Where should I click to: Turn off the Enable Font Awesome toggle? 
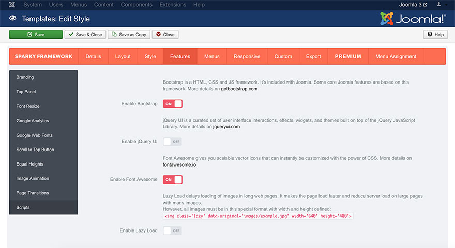(173, 180)
